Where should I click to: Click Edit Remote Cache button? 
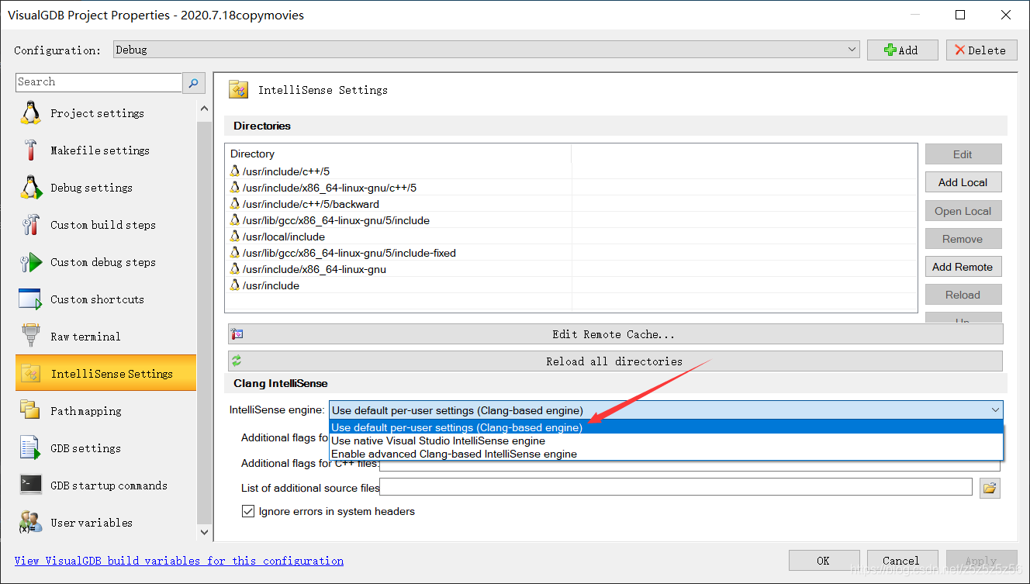click(615, 334)
